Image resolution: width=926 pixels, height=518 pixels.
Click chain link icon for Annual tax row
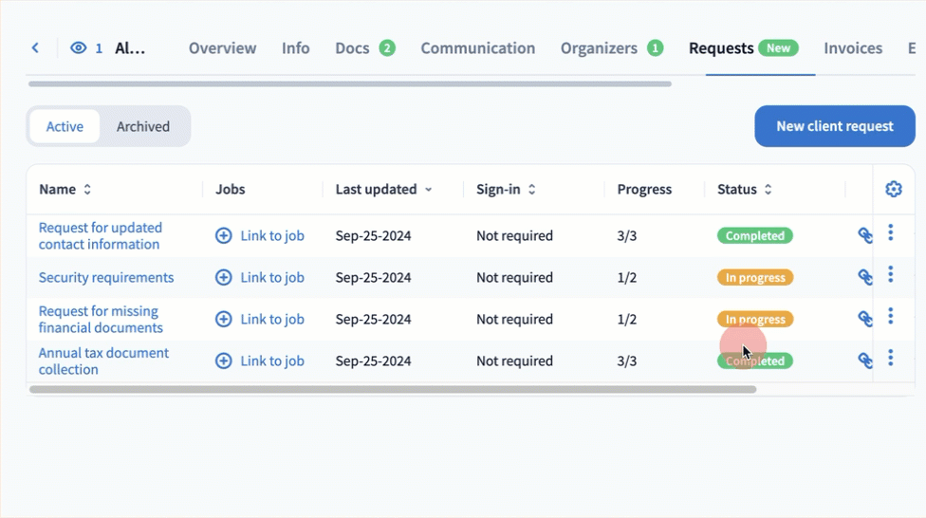click(x=864, y=361)
